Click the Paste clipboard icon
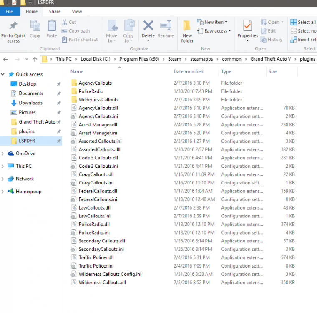Screen dimensions: 317x313 coord(52,26)
